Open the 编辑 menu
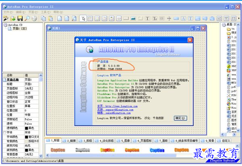Viewport: 242px width, 166px height. click(x=20, y=12)
